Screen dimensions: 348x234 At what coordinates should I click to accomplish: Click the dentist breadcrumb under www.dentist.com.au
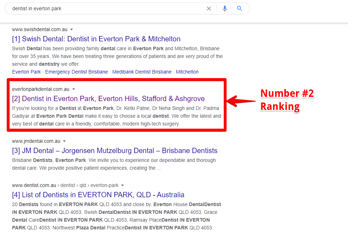pyautogui.click(x=68, y=185)
